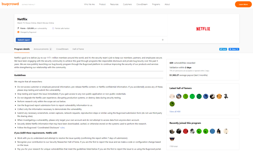Click eighth recently joined member avatar
This screenshot has height=152, width=253.
(219, 131)
